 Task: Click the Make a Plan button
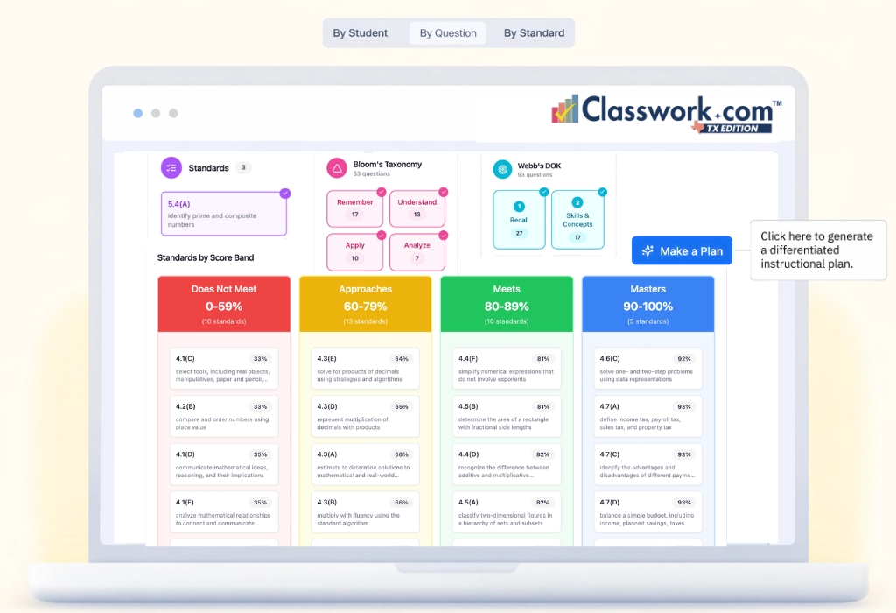pyautogui.click(x=682, y=250)
